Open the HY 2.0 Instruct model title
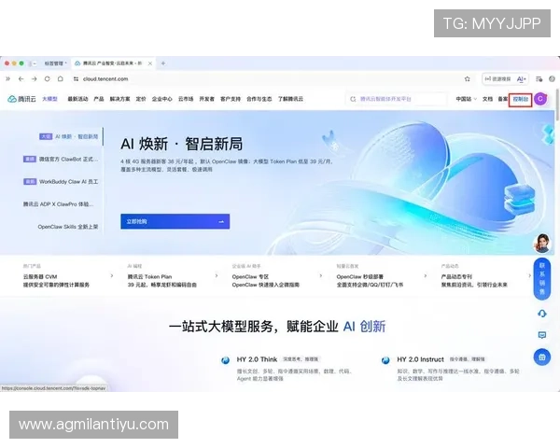Viewport: 560px width, 448px height. [420, 359]
